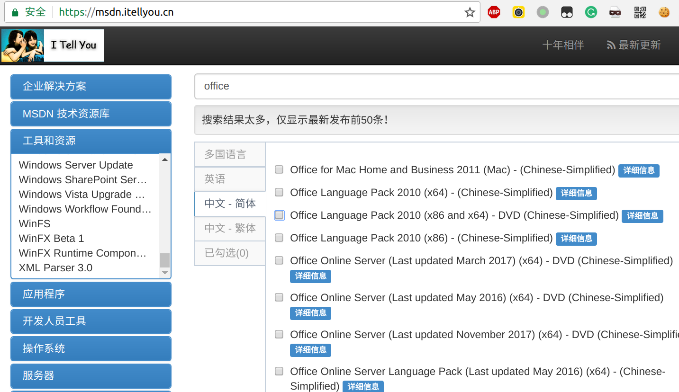
Task: Show 详细信息 for Office for Mac 2011
Action: point(639,170)
